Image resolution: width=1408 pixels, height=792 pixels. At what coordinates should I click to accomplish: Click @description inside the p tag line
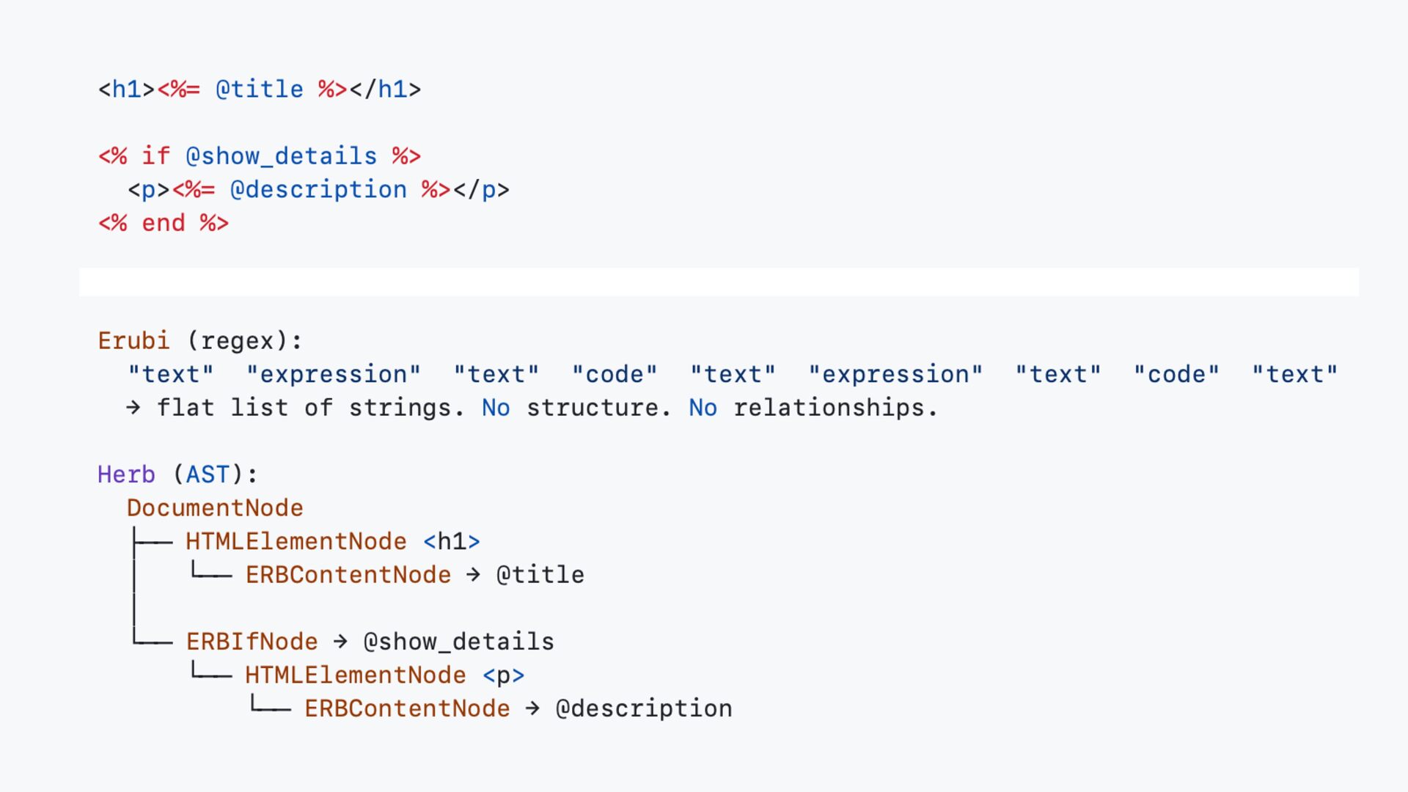(x=318, y=190)
